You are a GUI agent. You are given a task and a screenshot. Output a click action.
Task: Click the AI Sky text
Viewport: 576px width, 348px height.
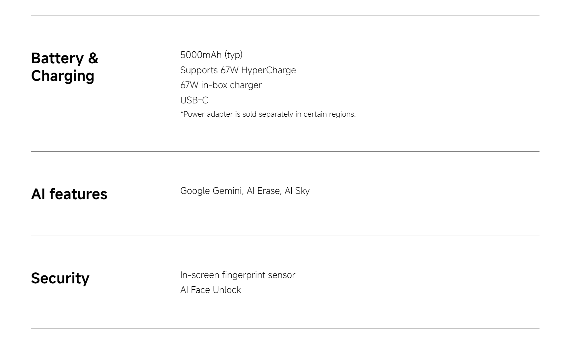pos(297,191)
